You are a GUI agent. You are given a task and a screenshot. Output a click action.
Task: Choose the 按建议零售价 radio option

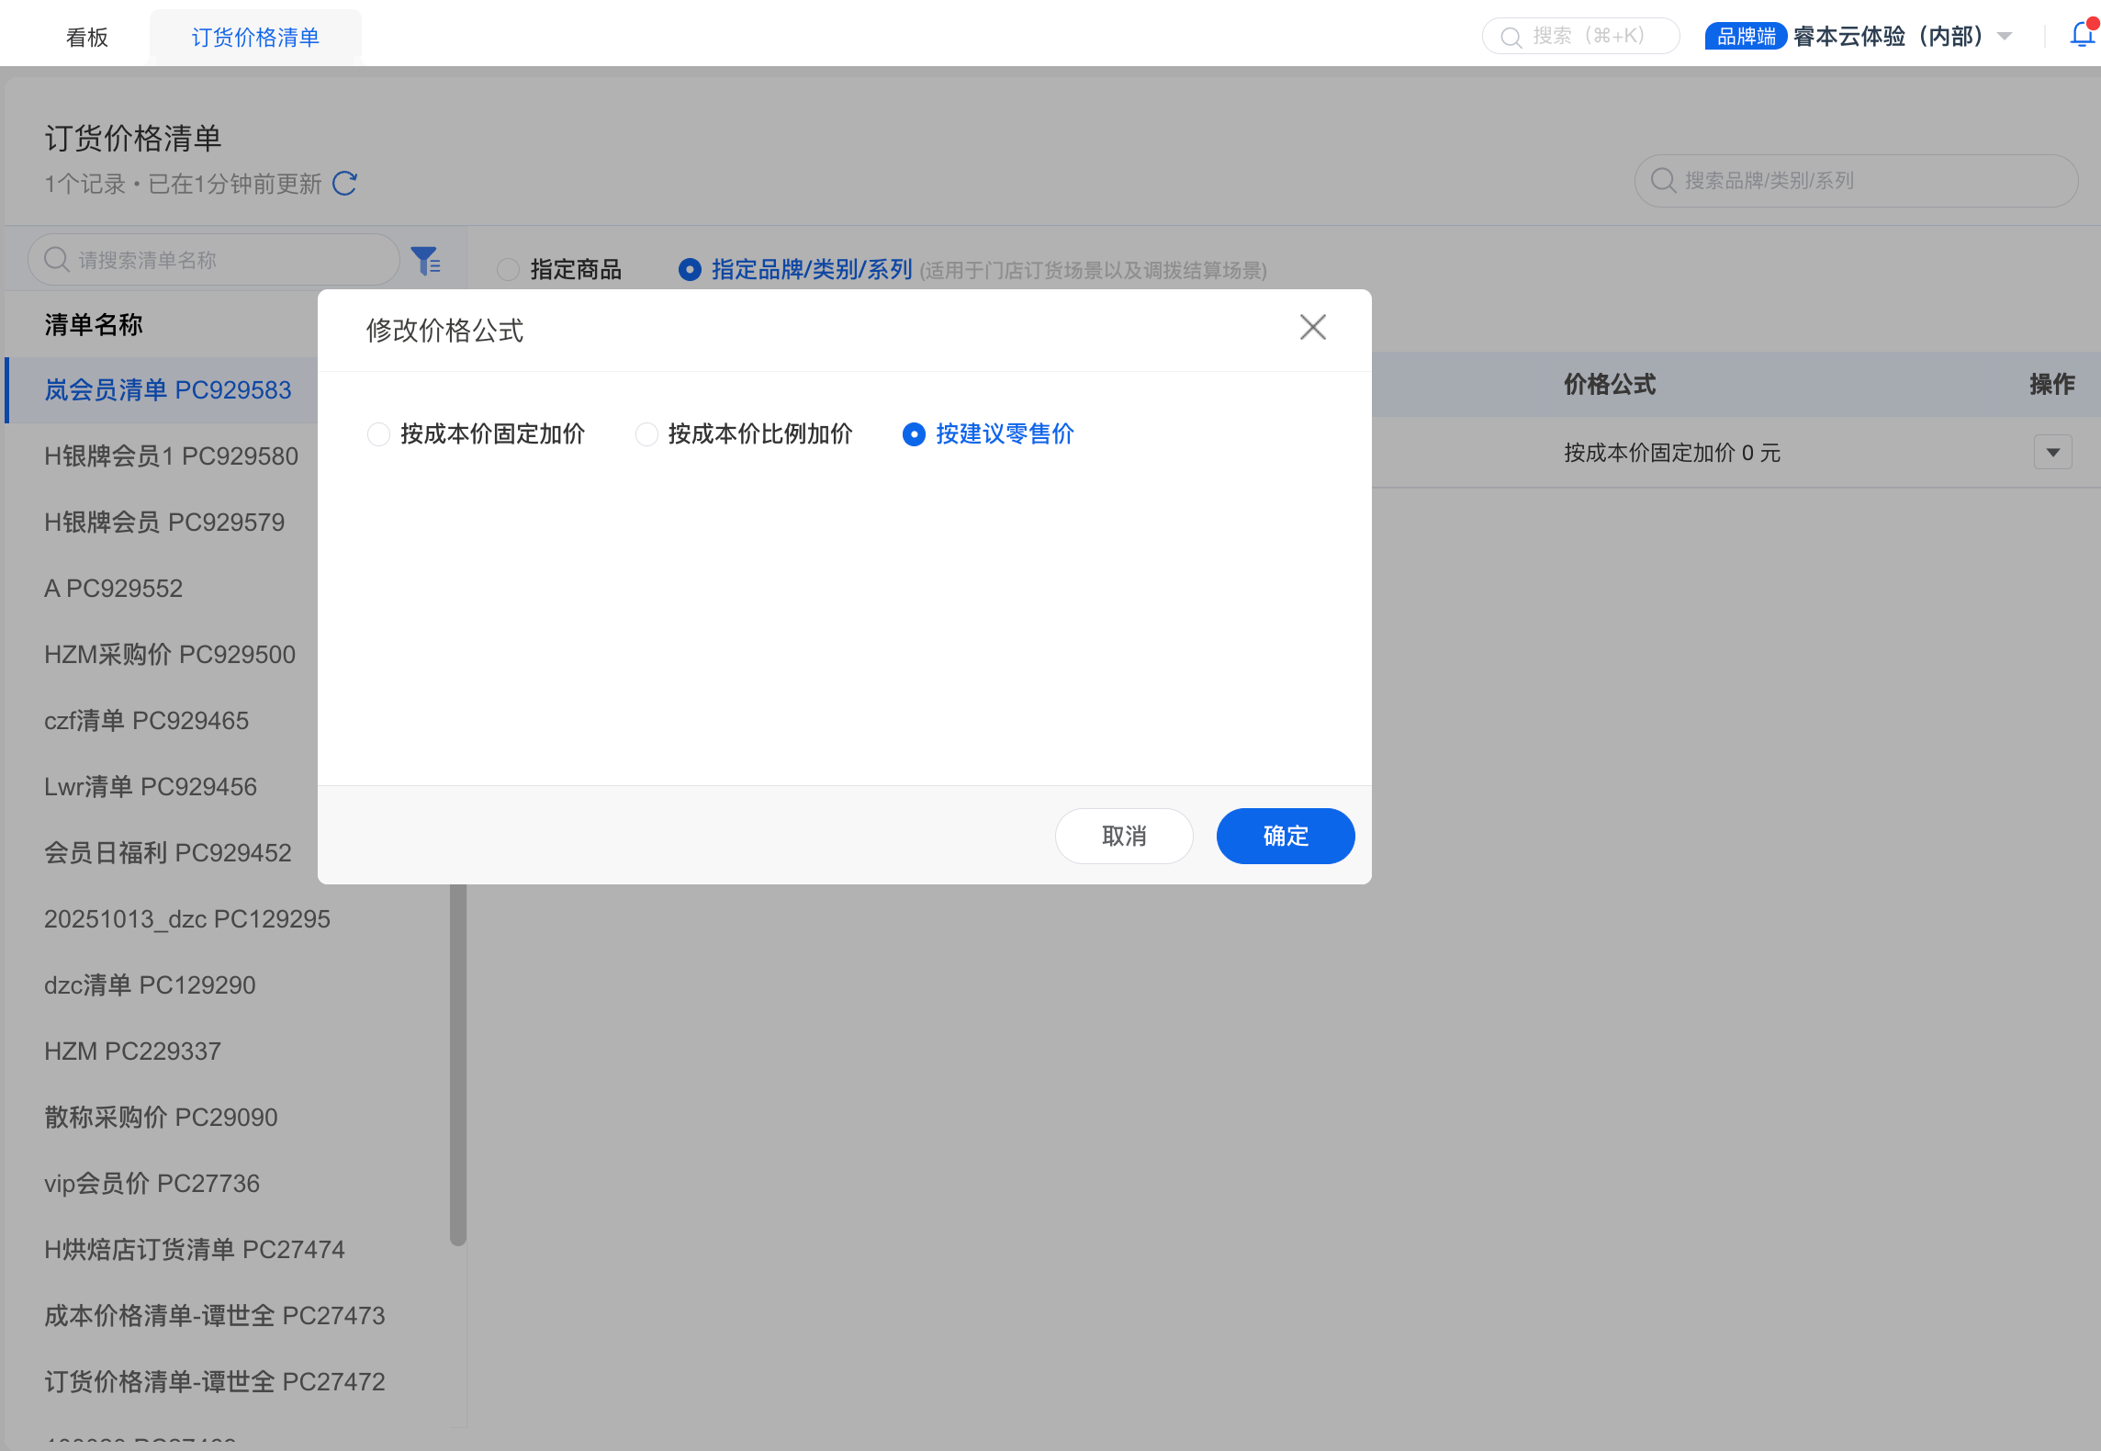click(x=914, y=434)
